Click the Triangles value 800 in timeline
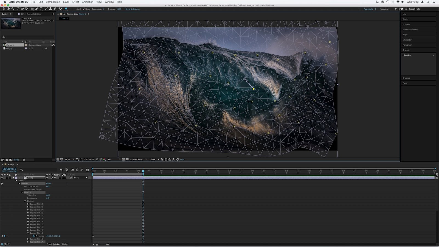This screenshot has width=439, height=247. 48,195
